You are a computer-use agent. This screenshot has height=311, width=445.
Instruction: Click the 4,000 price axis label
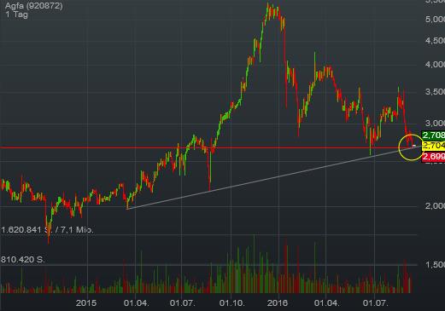pyautogui.click(x=435, y=65)
